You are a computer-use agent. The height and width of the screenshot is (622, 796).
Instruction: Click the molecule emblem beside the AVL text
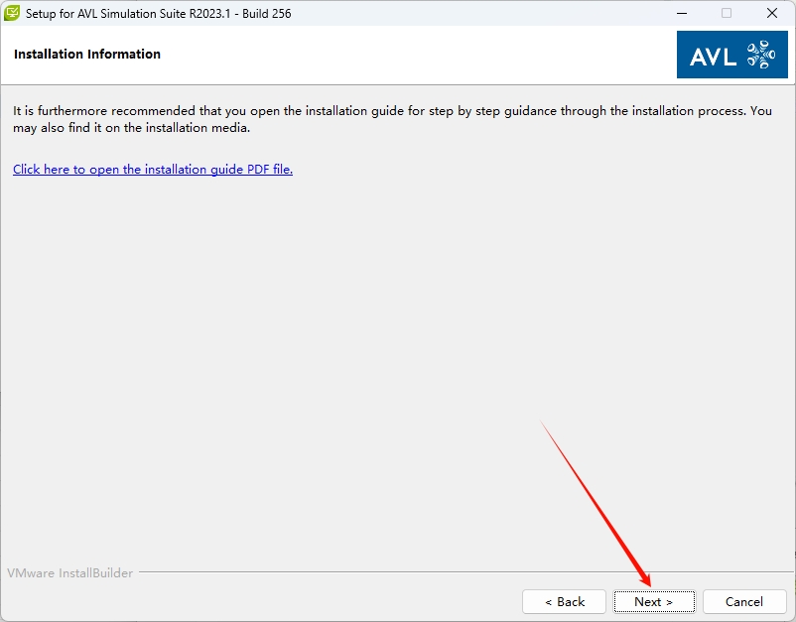click(x=760, y=55)
